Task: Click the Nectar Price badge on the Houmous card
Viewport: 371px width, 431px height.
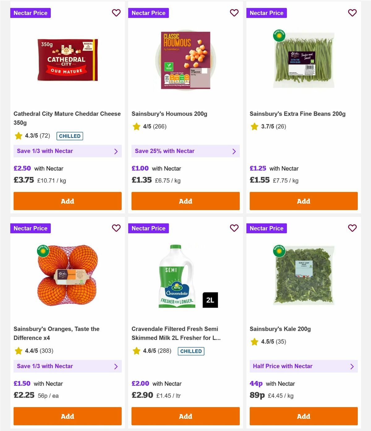Action: tap(149, 13)
